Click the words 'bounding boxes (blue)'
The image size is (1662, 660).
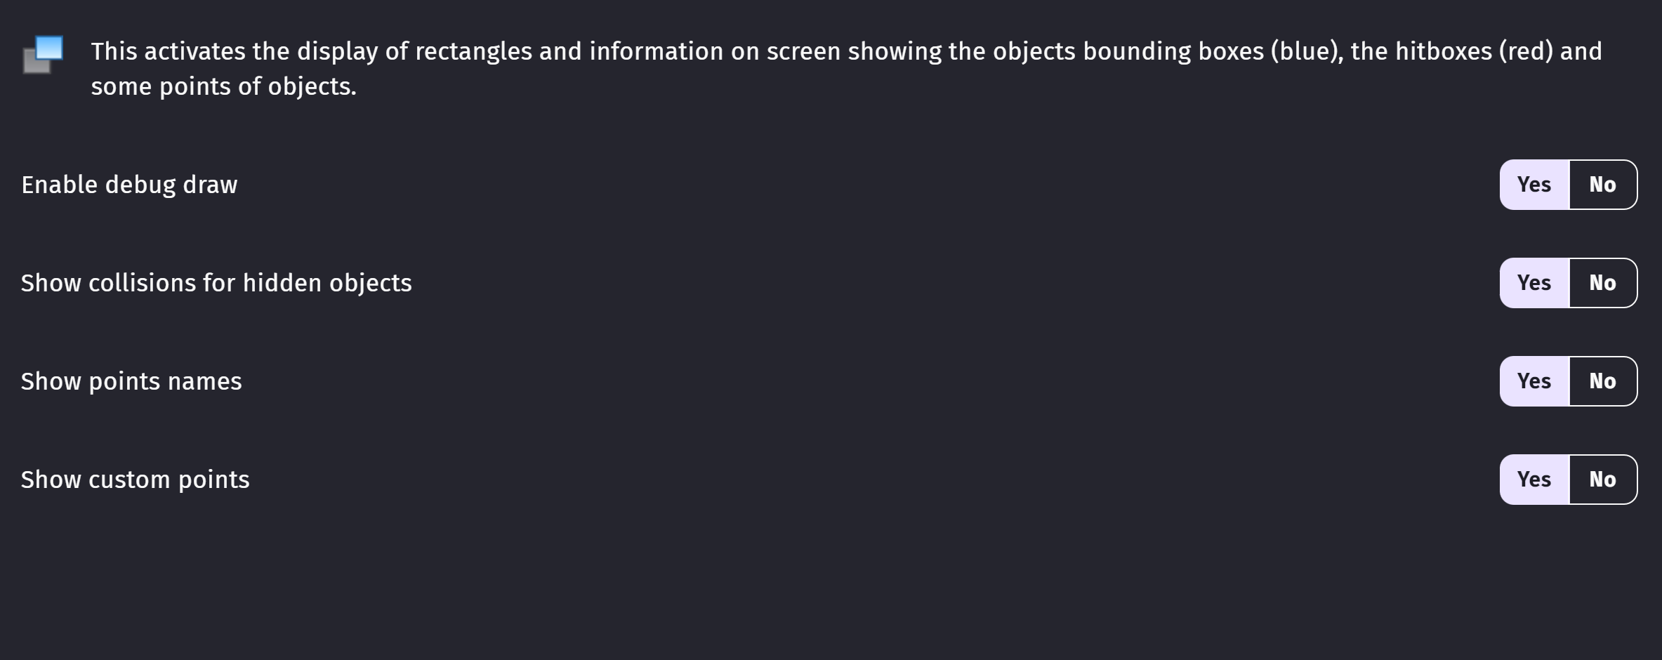(x=1211, y=51)
